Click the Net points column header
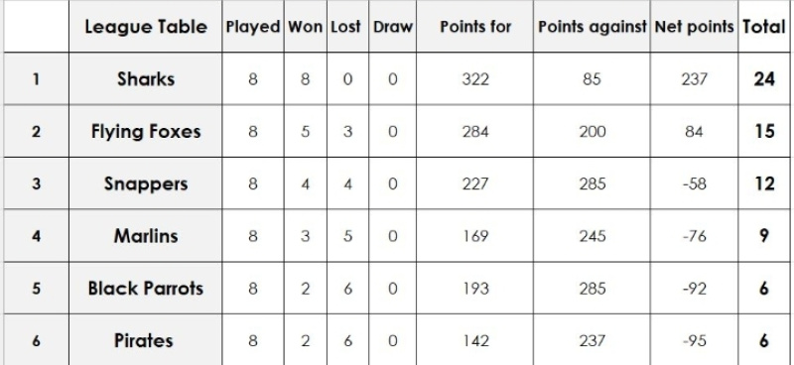Viewport: 794px width, 365px height. (694, 27)
